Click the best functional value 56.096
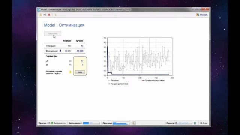The width and height of the screenshot is (240, 135). [80, 51]
